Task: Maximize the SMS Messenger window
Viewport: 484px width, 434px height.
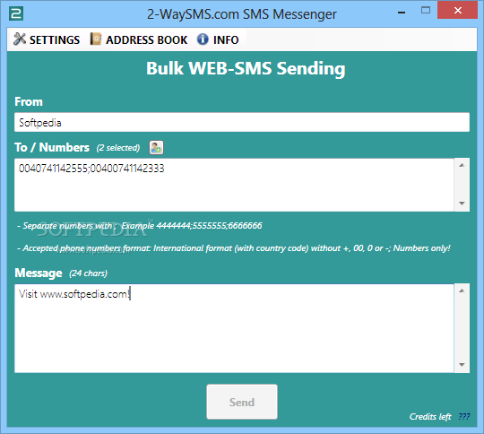Action: click(x=426, y=11)
